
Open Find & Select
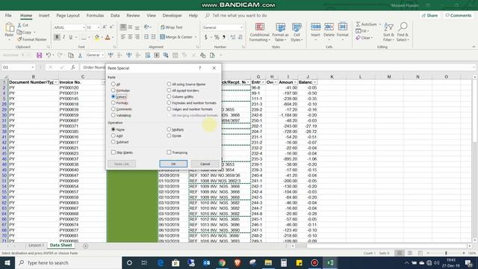pyautogui.click(x=403, y=32)
